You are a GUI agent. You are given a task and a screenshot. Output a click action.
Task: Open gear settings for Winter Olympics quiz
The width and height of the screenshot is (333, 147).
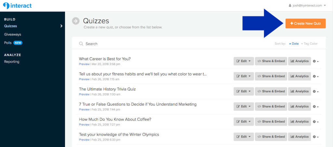pos(316,137)
